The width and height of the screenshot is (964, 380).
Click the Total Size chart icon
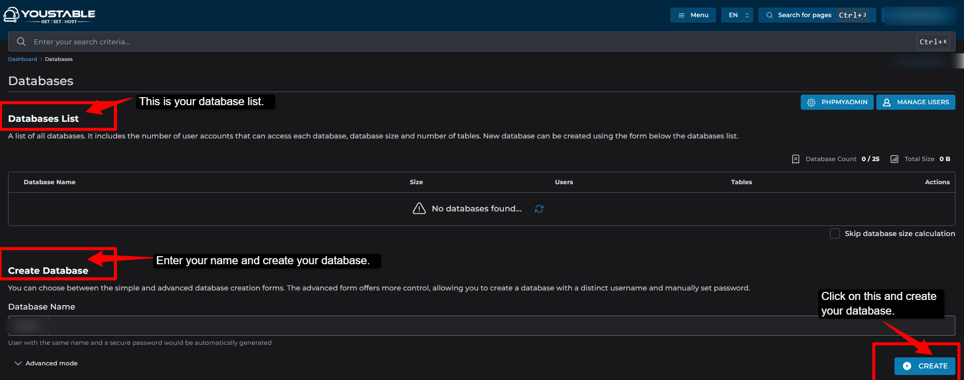pyautogui.click(x=894, y=159)
